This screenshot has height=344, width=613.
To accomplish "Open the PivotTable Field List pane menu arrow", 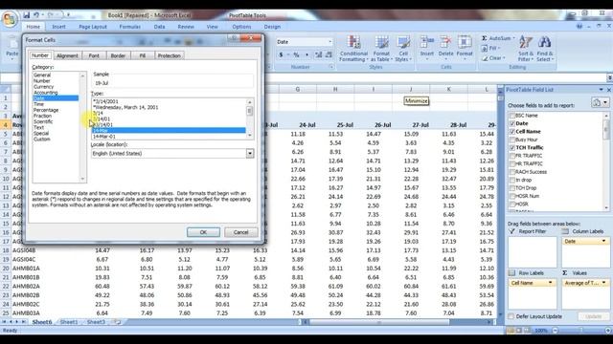I will (x=601, y=90).
